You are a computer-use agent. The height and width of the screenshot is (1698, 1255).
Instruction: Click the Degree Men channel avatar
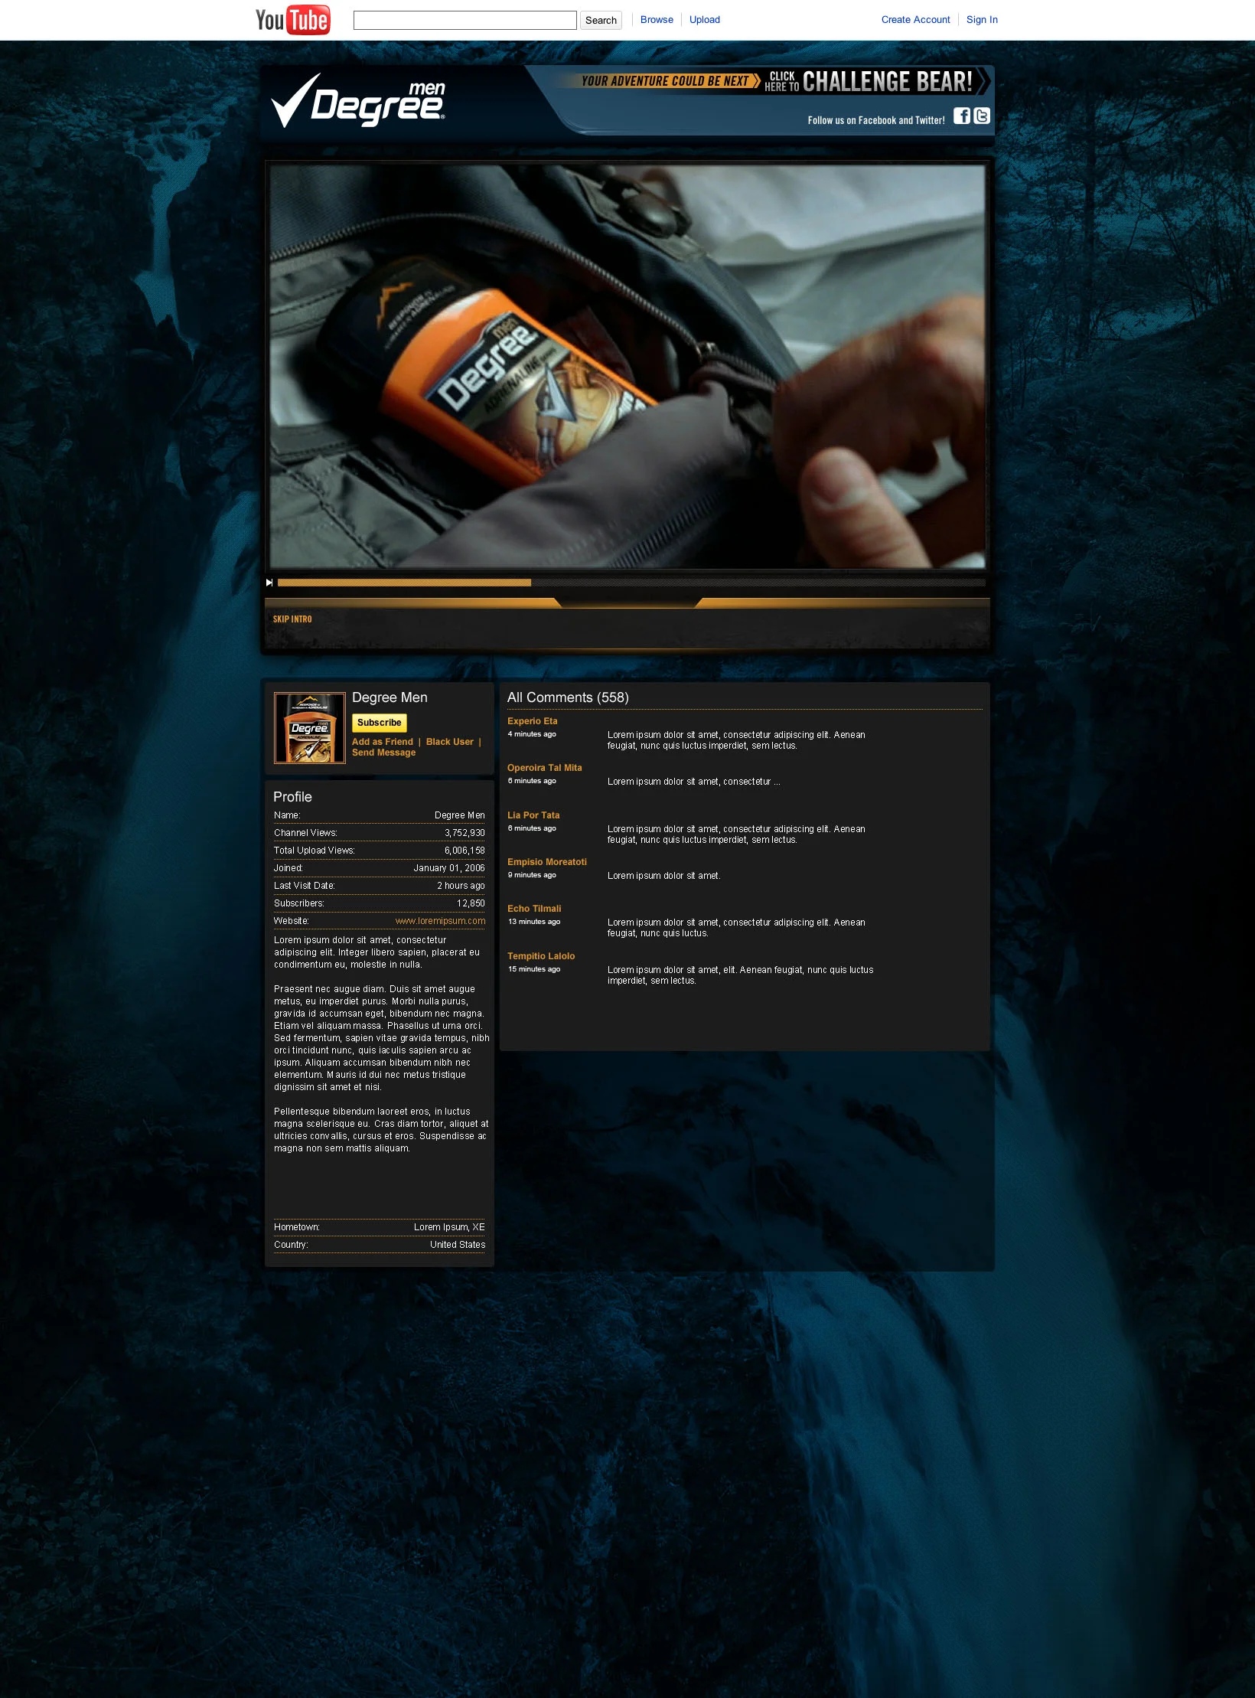[310, 728]
